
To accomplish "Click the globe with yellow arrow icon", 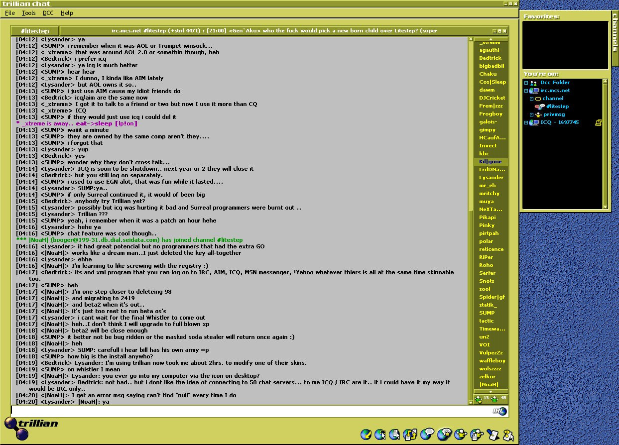I will click(x=366, y=435).
